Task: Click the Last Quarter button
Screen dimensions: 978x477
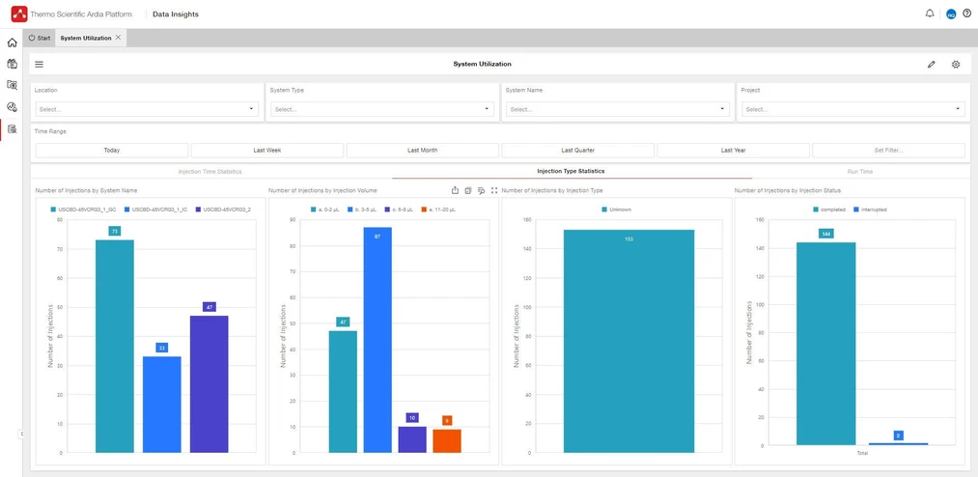Action: click(577, 151)
